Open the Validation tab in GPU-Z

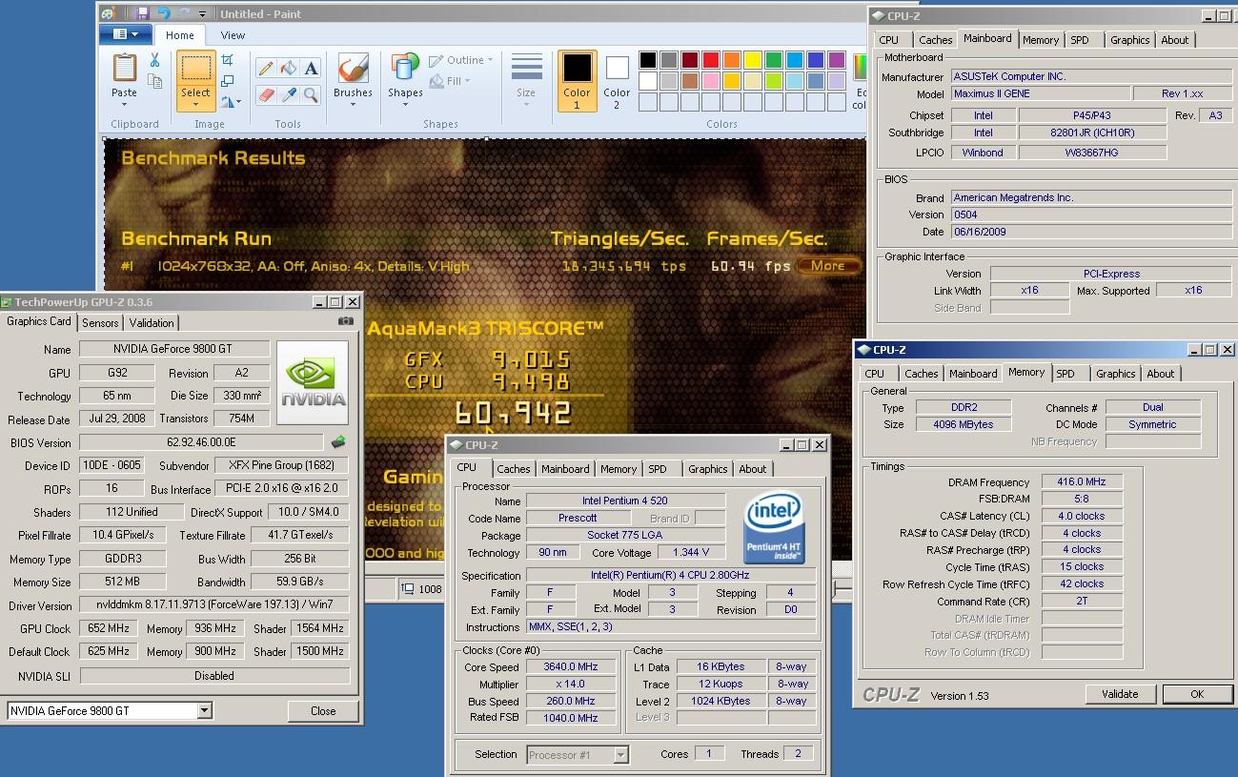[152, 323]
